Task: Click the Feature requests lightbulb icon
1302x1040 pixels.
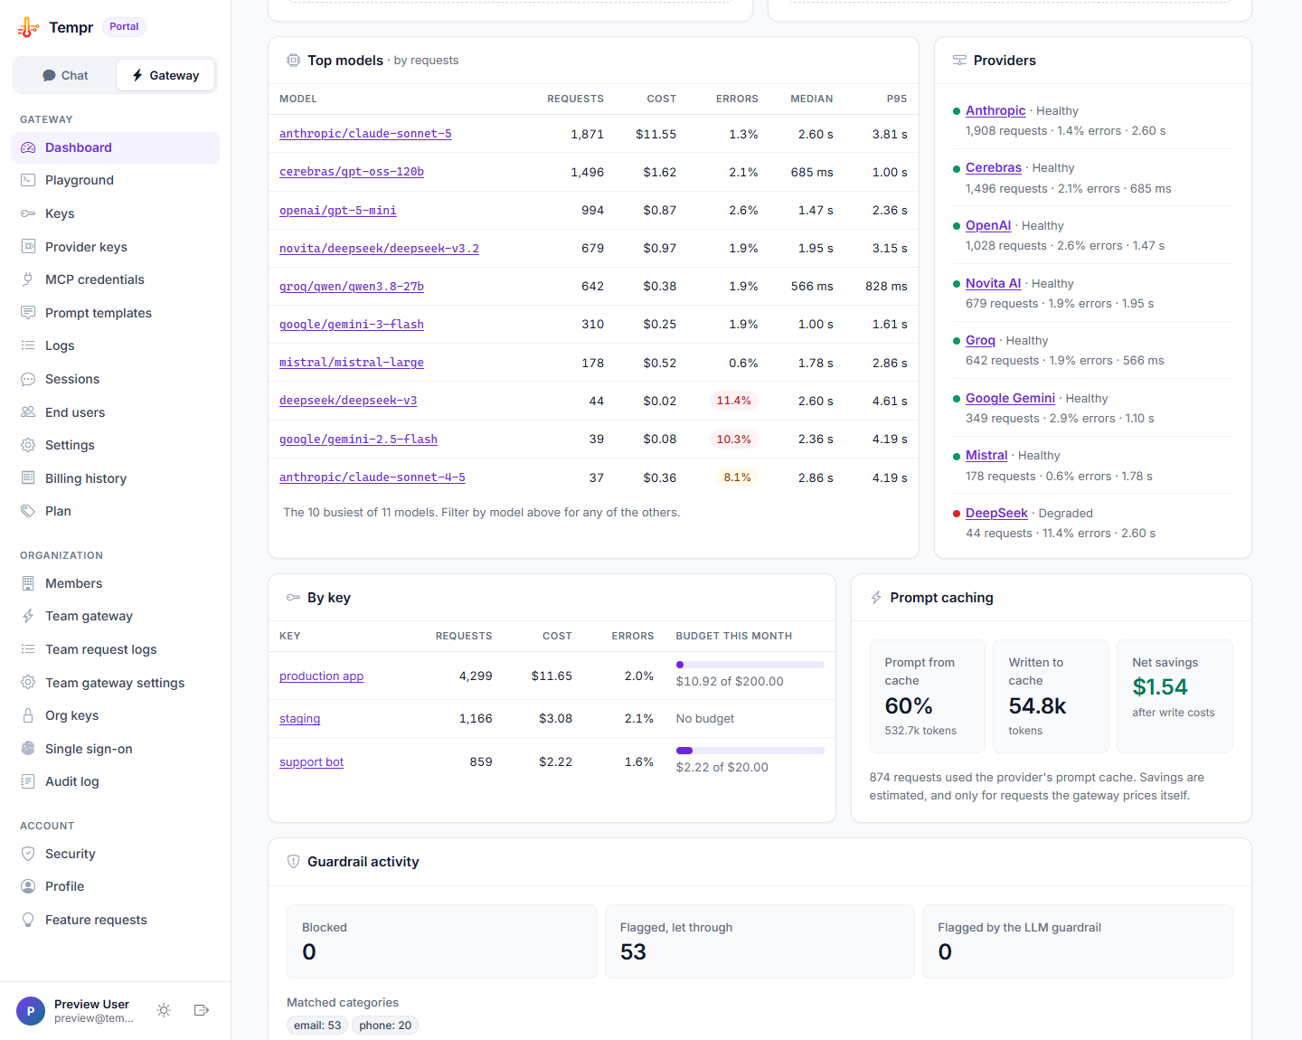Action: click(x=28, y=920)
